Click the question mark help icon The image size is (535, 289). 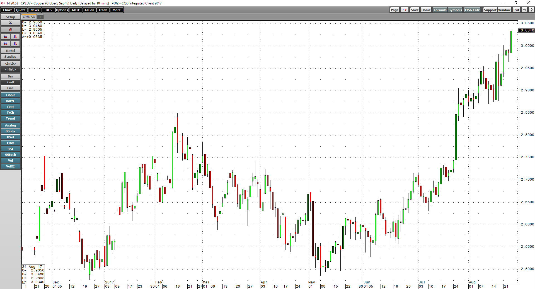531,10
